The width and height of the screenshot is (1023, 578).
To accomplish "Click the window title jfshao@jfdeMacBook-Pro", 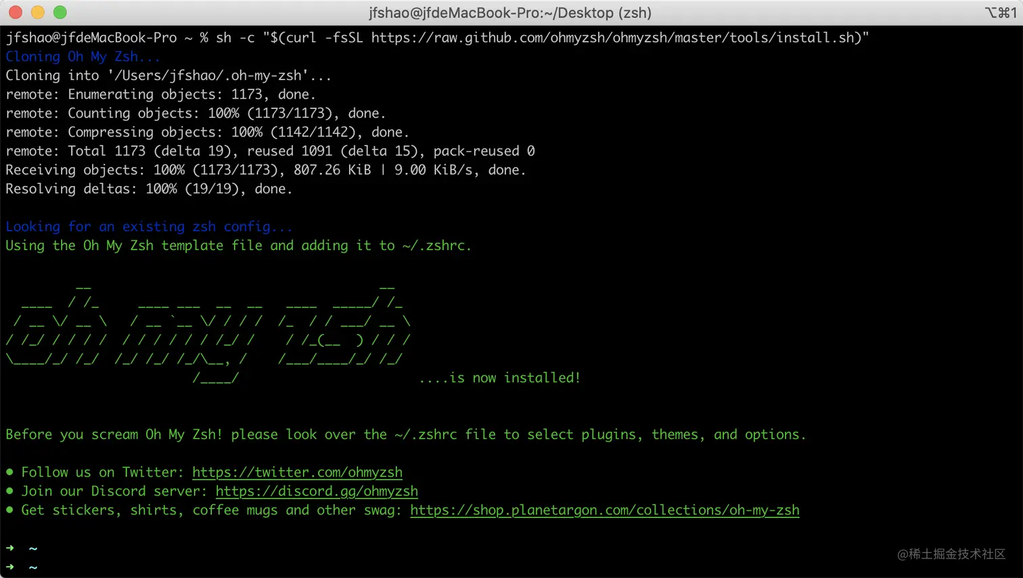I will pyautogui.click(x=510, y=13).
